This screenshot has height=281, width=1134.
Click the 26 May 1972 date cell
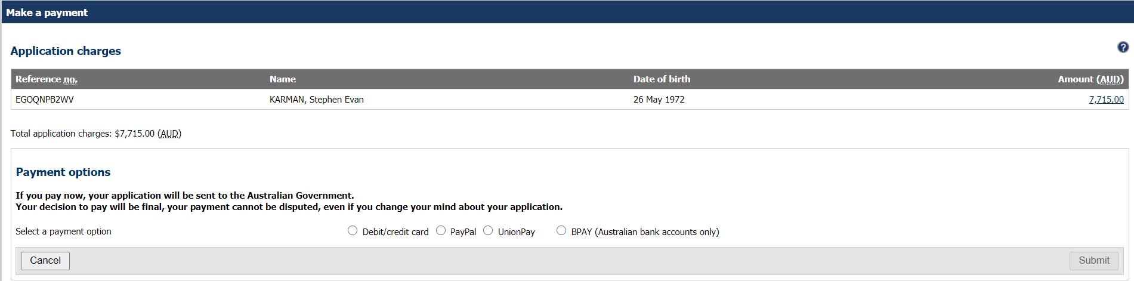(659, 100)
